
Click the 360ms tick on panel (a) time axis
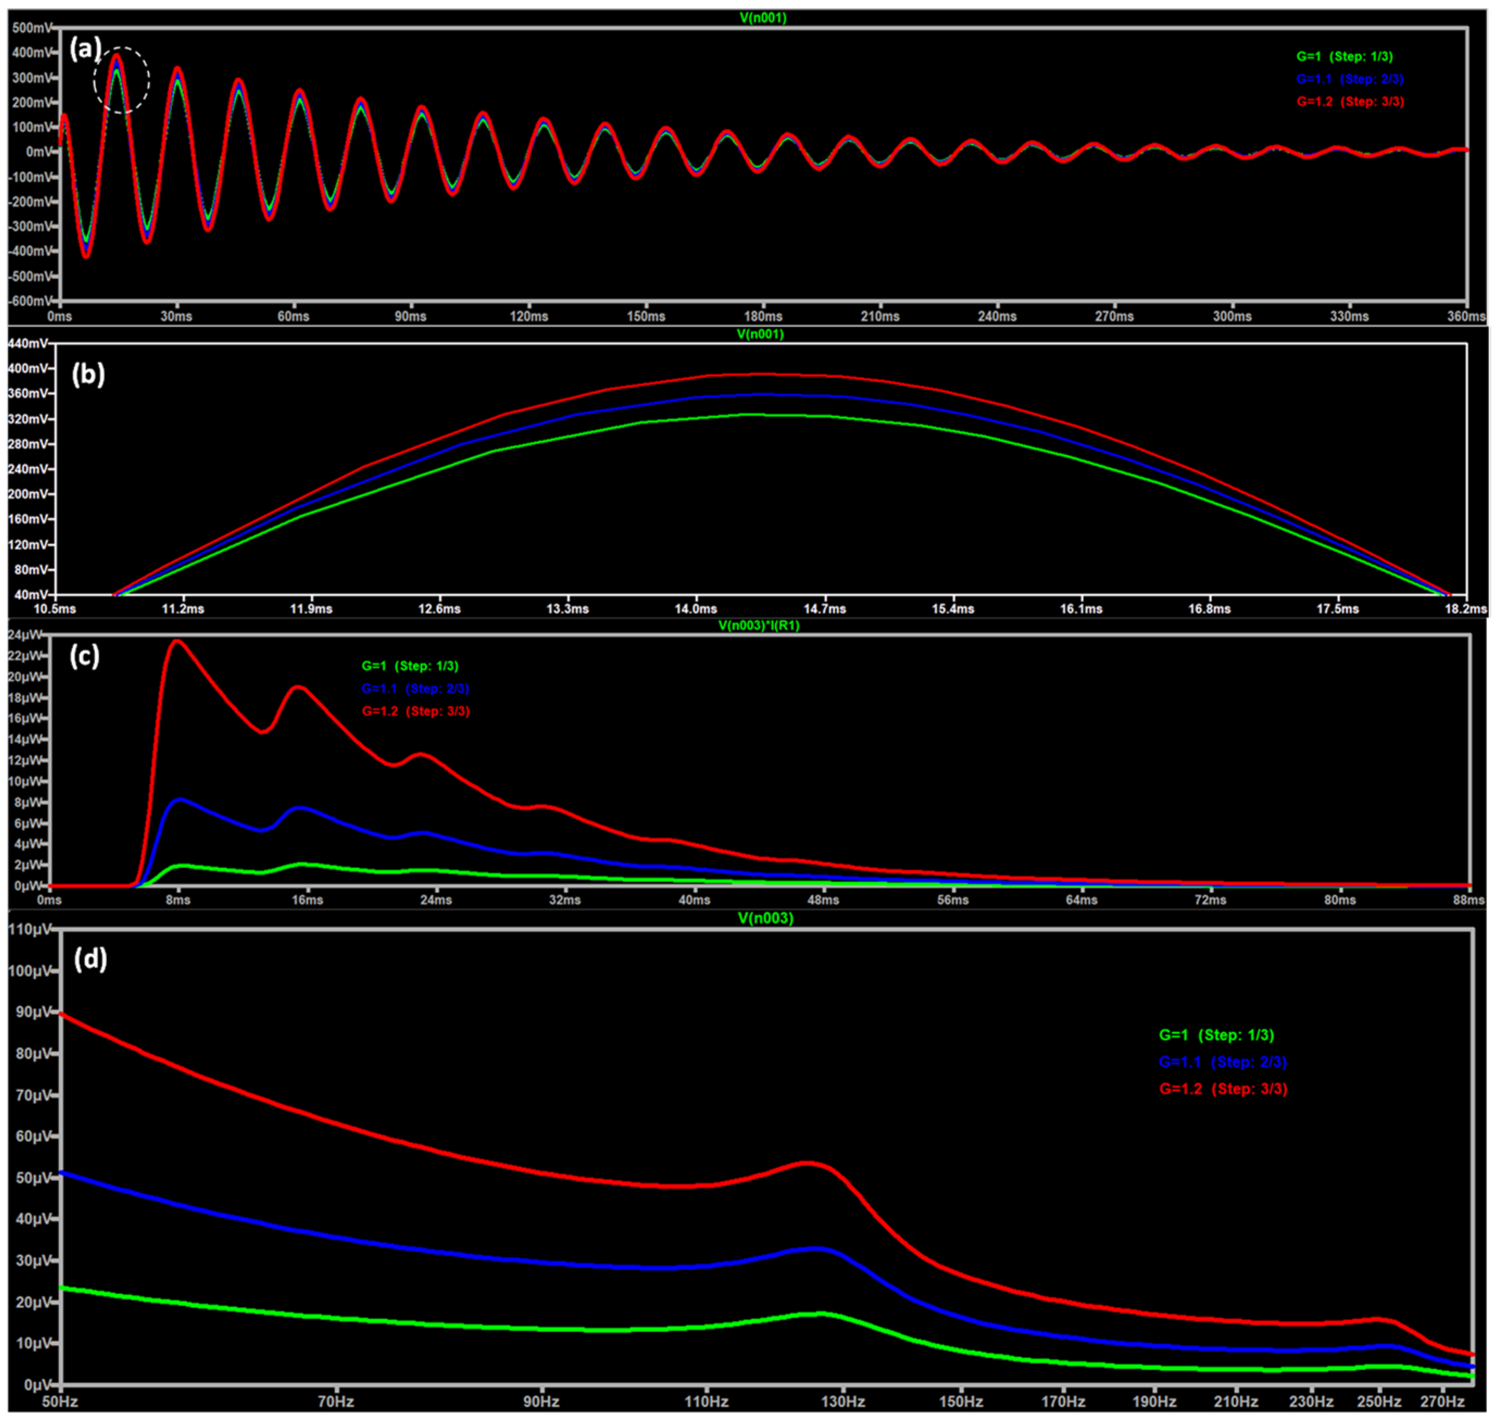tap(1466, 316)
